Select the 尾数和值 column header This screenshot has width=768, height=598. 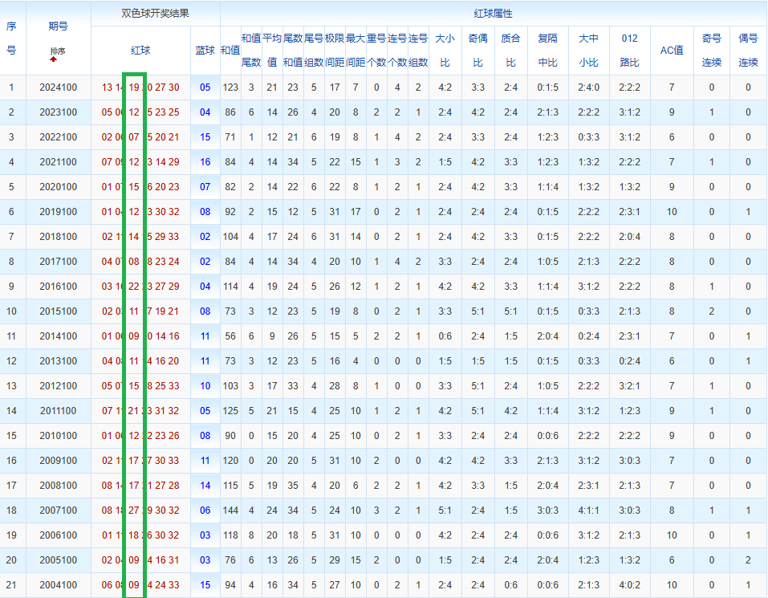point(293,51)
